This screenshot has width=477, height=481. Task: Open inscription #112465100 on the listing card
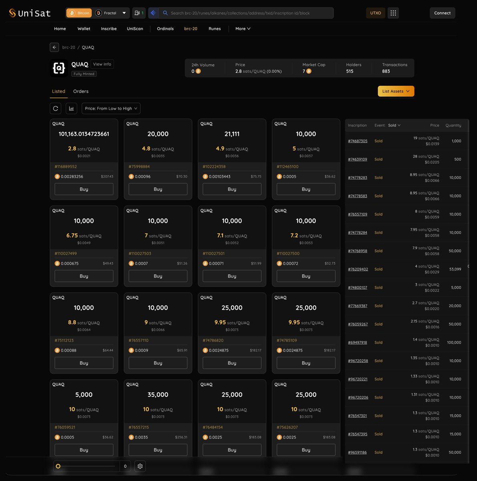point(288,167)
